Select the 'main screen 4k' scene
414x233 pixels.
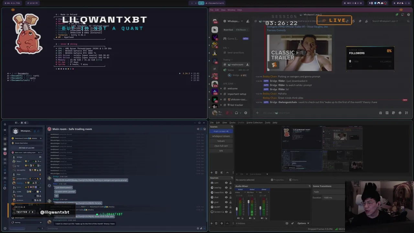click(x=221, y=131)
